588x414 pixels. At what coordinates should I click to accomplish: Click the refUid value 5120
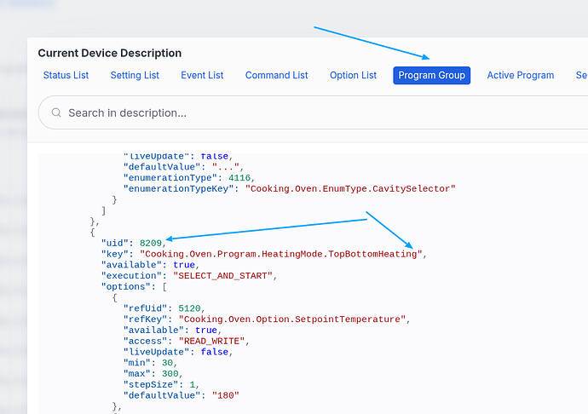pos(189,308)
